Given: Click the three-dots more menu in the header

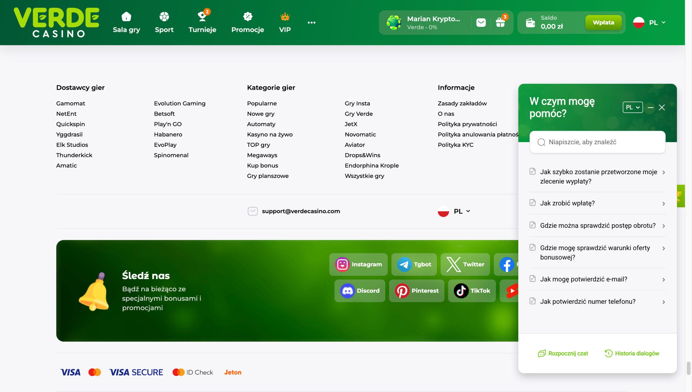Looking at the screenshot, I should [311, 22].
